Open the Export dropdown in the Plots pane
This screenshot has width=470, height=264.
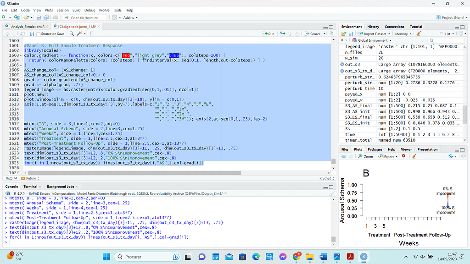389,155
